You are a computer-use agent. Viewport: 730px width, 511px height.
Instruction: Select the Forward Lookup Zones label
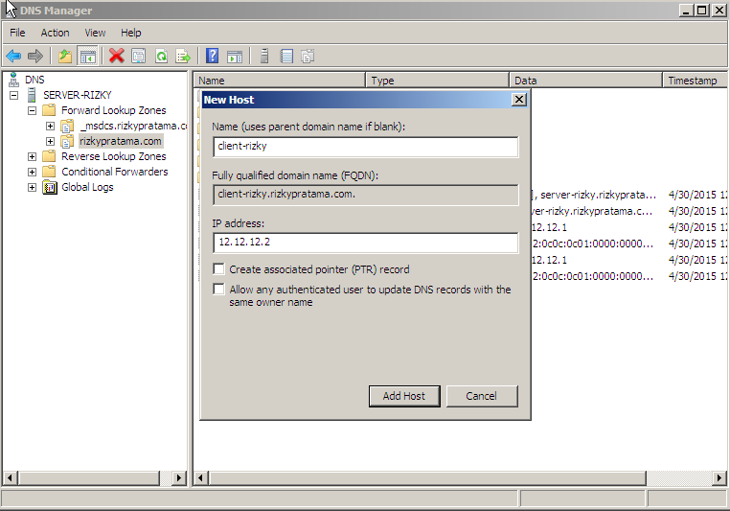click(114, 110)
